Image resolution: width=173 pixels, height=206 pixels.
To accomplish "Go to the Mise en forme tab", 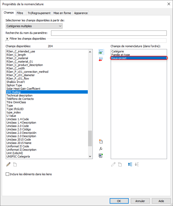I will (x=63, y=13).
